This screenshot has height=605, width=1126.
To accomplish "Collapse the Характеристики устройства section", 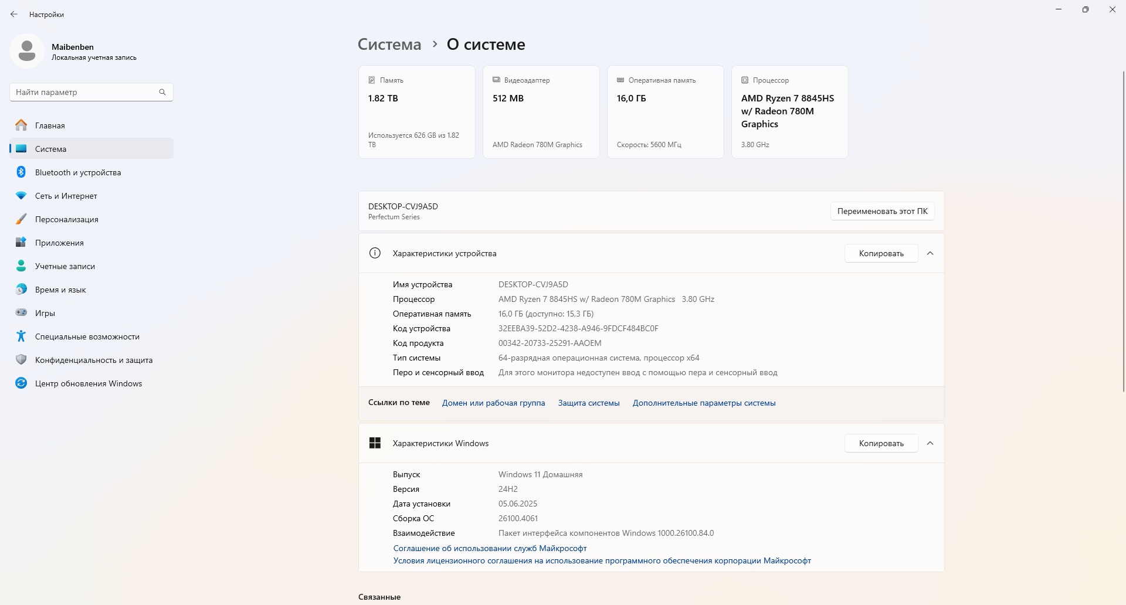I will tap(930, 253).
